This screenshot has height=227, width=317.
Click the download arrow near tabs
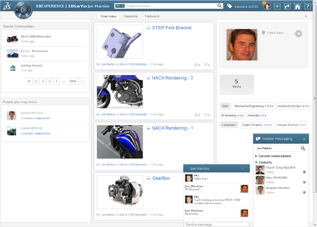point(306,16)
